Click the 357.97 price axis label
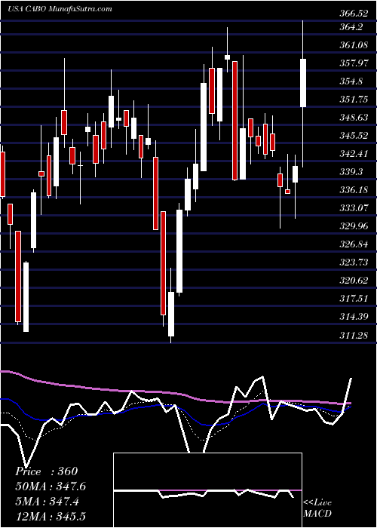The height and width of the screenshot is (528, 377). (354, 63)
